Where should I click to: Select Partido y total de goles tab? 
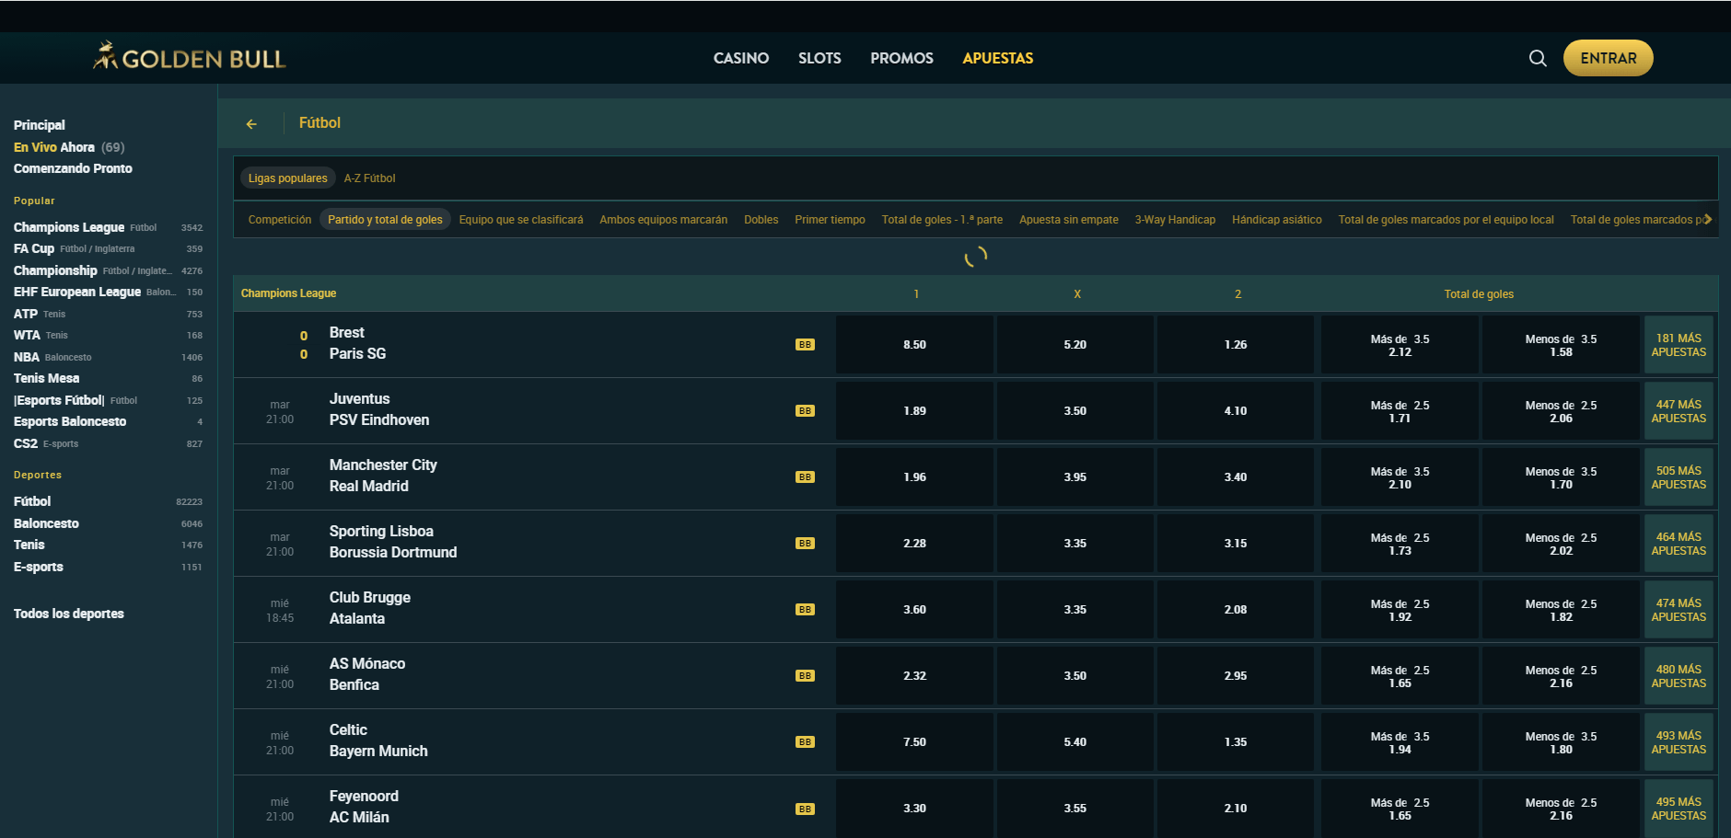385,220
